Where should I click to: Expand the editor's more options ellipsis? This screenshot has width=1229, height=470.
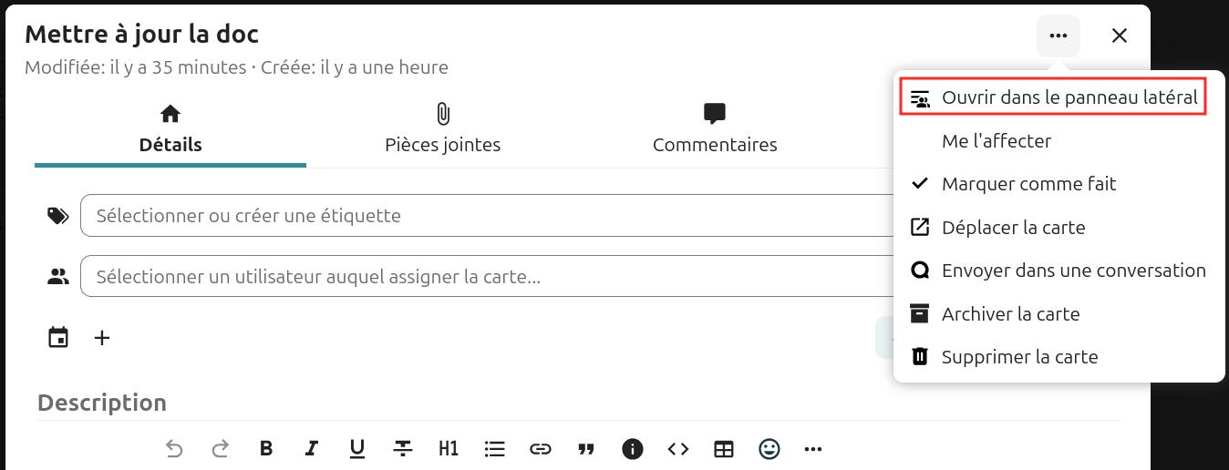[x=813, y=448]
